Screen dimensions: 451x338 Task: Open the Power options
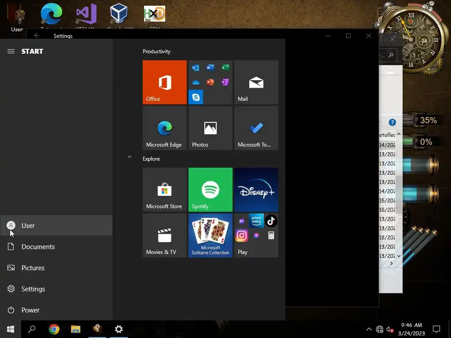56,310
